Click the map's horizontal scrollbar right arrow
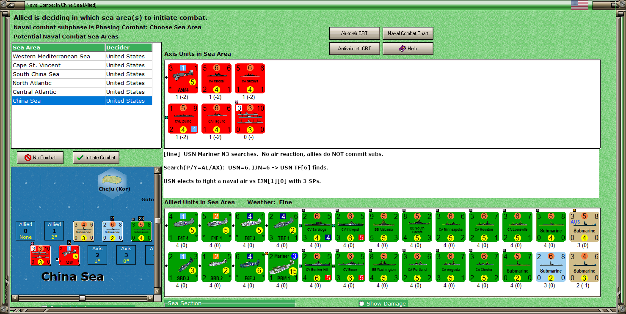This screenshot has width=626, height=314. (151, 298)
